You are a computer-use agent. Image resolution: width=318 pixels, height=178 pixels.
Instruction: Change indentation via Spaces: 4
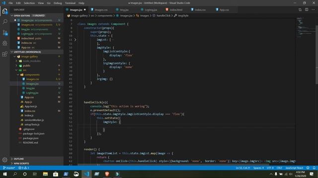point(258,168)
